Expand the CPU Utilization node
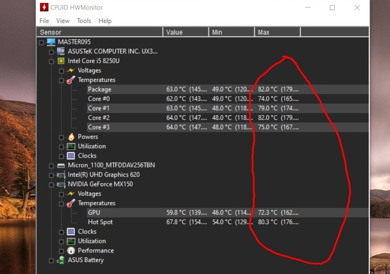The width and height of the screenshot is (390, 274). [x=61, y=147]
